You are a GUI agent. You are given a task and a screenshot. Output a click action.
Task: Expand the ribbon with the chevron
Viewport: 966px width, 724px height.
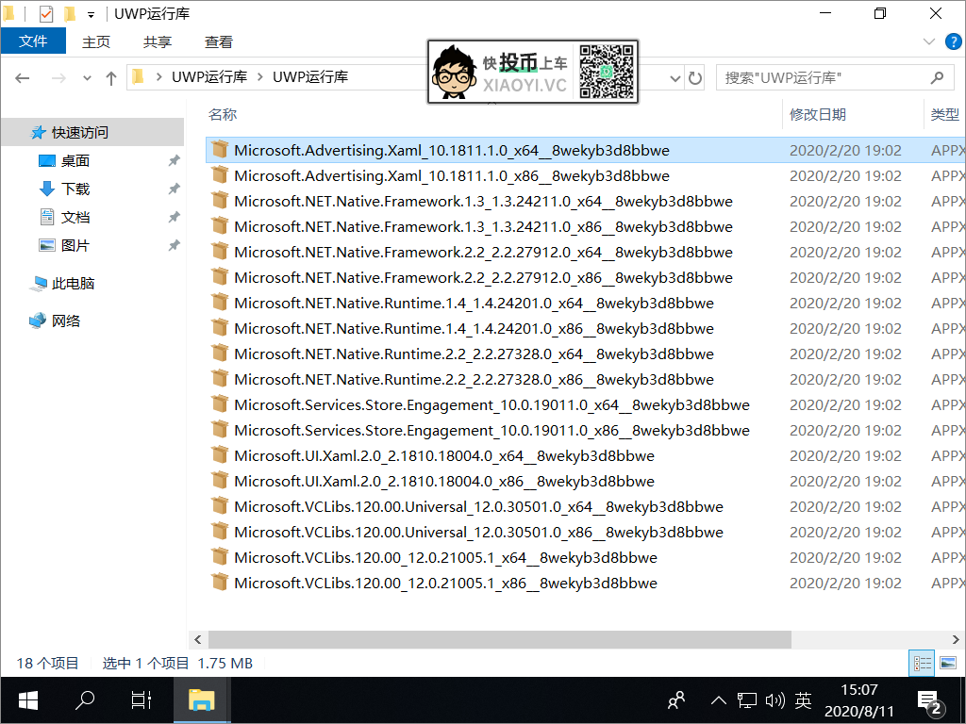[928, 42]
